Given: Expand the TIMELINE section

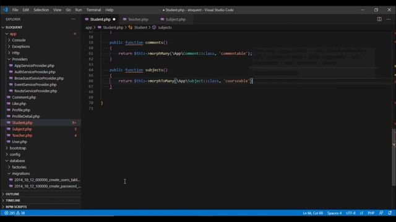Looking at the screenshot, I should [x=13, y=200].
